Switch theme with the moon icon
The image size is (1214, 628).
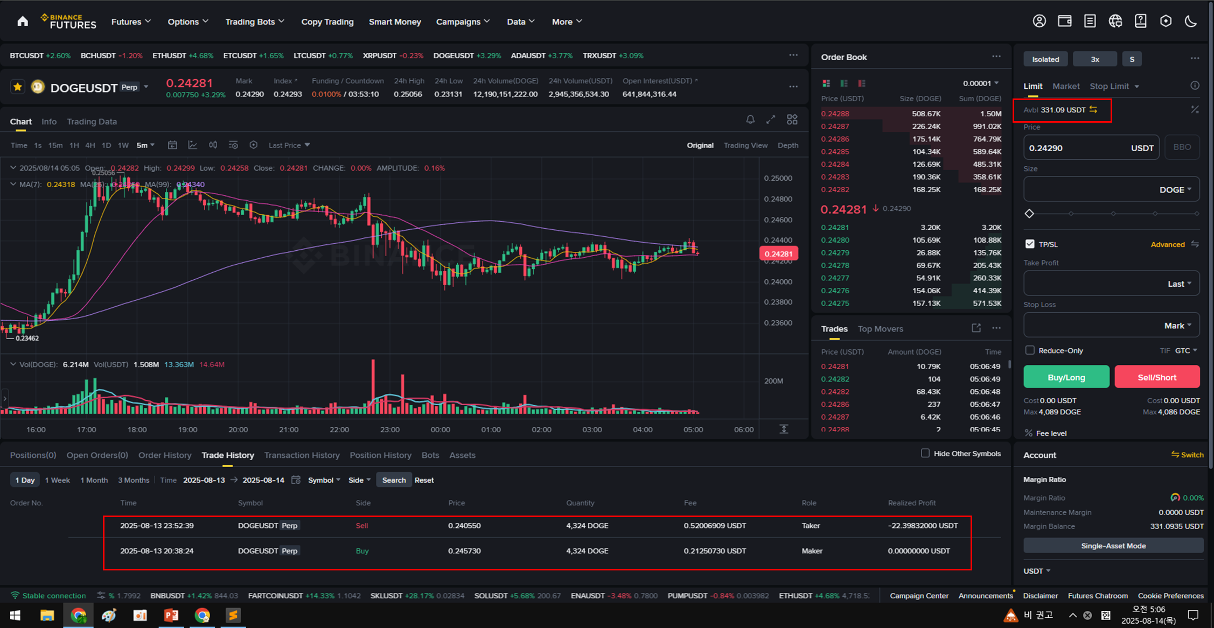(1191, 22)
